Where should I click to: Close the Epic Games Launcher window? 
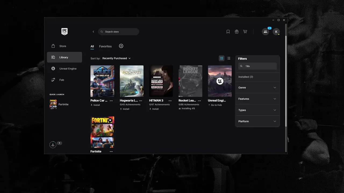pos(284,20)
